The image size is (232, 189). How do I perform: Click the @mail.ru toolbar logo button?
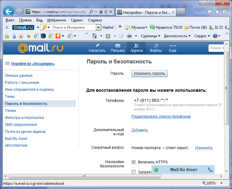[23, 27]
